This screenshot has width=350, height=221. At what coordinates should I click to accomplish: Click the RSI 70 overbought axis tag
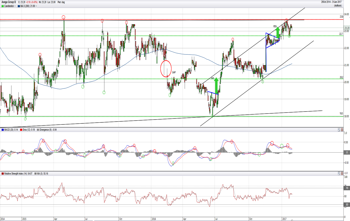coord(347,188)
